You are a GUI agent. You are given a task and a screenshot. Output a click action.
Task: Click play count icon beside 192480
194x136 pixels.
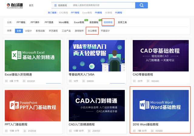[148, 81]
